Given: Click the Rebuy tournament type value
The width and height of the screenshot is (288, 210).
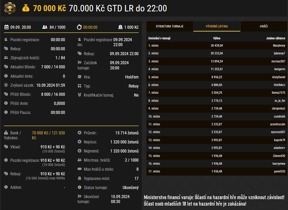Looking at the screenshot, I should tap(134, 86).
